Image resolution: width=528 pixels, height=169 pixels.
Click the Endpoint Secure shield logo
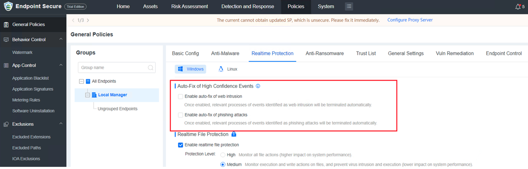click(8, 6)
